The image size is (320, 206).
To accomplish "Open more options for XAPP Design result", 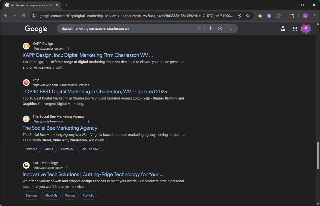I will 69,49.
